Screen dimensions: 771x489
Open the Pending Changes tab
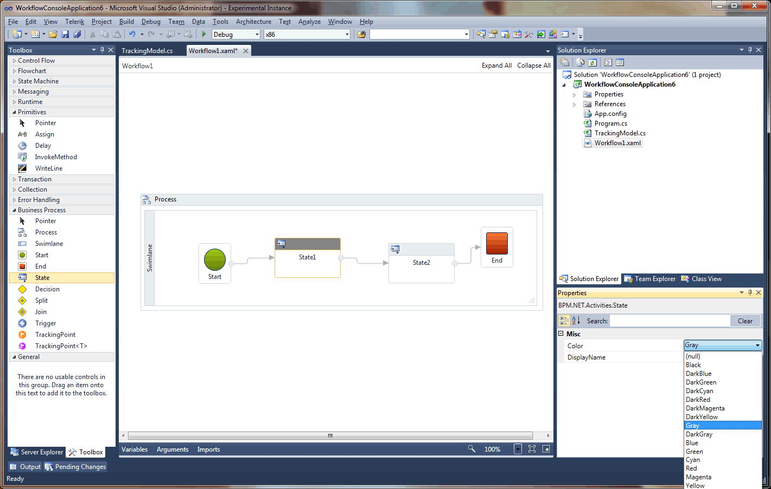[75, 467]
